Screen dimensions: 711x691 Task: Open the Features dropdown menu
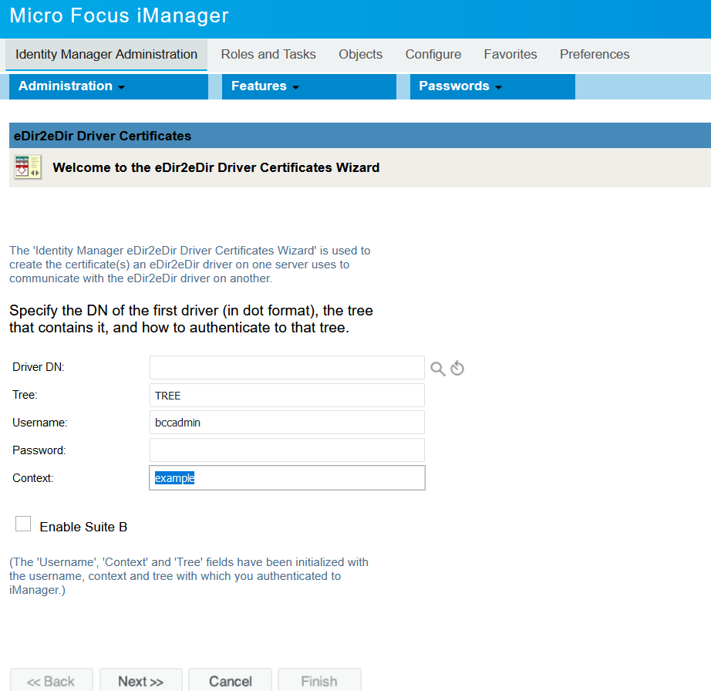[265, 86]
